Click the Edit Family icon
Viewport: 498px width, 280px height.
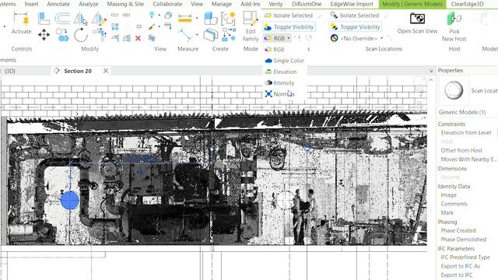coord(251,19)
